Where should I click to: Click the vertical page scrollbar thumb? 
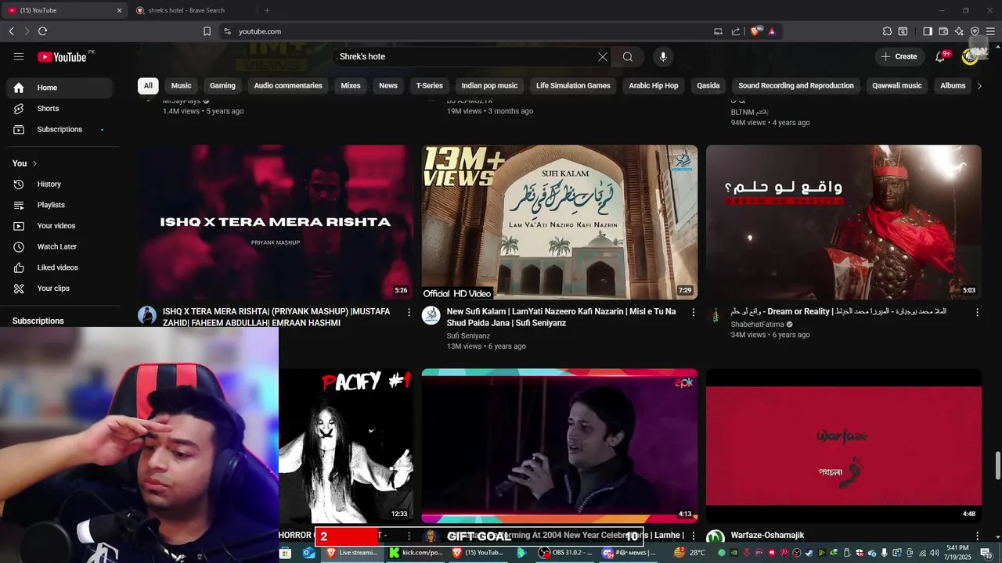[997, 466]
